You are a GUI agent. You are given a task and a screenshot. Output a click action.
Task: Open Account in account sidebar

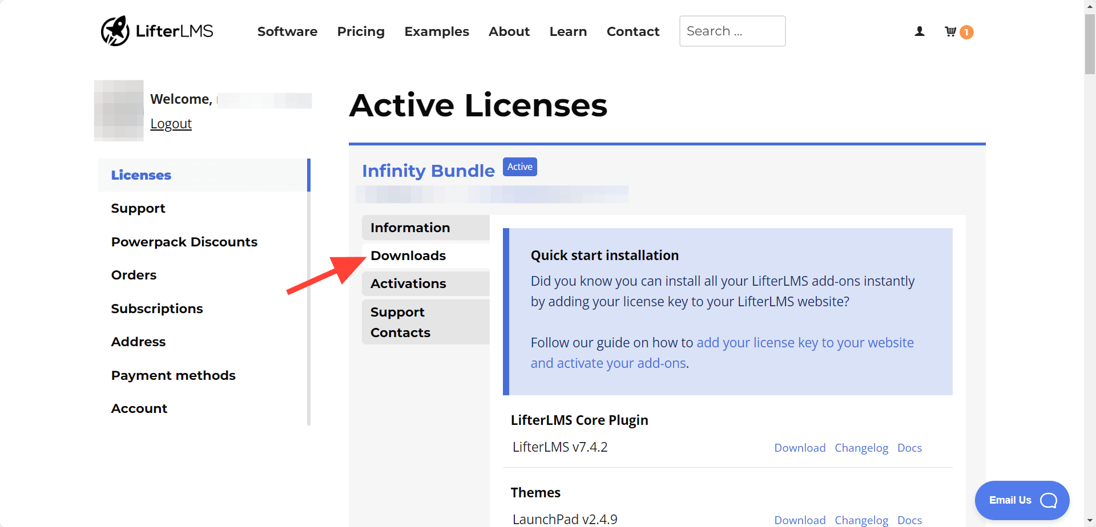tap(139, 408)
